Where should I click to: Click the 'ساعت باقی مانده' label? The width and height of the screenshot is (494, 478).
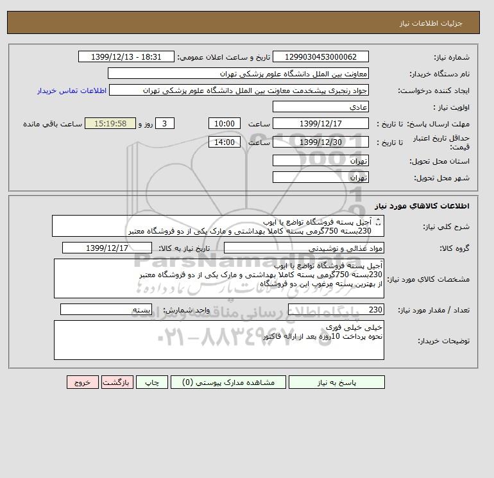(53, 124)
